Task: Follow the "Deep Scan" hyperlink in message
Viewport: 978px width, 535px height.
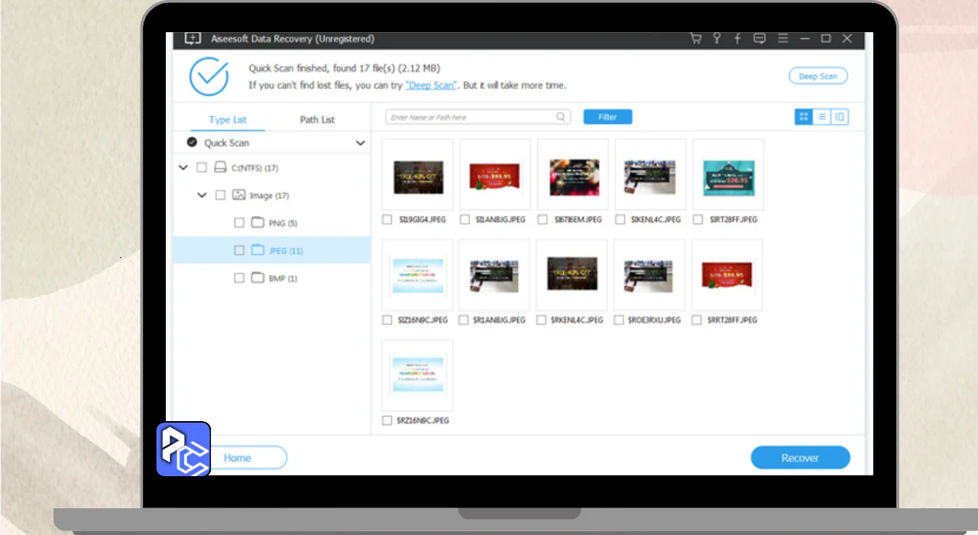Action: (432, 86)
